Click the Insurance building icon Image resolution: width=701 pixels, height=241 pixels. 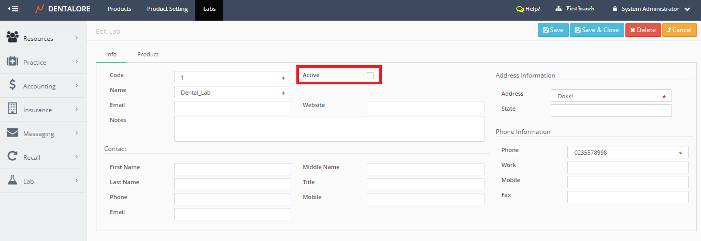[12, 109]
